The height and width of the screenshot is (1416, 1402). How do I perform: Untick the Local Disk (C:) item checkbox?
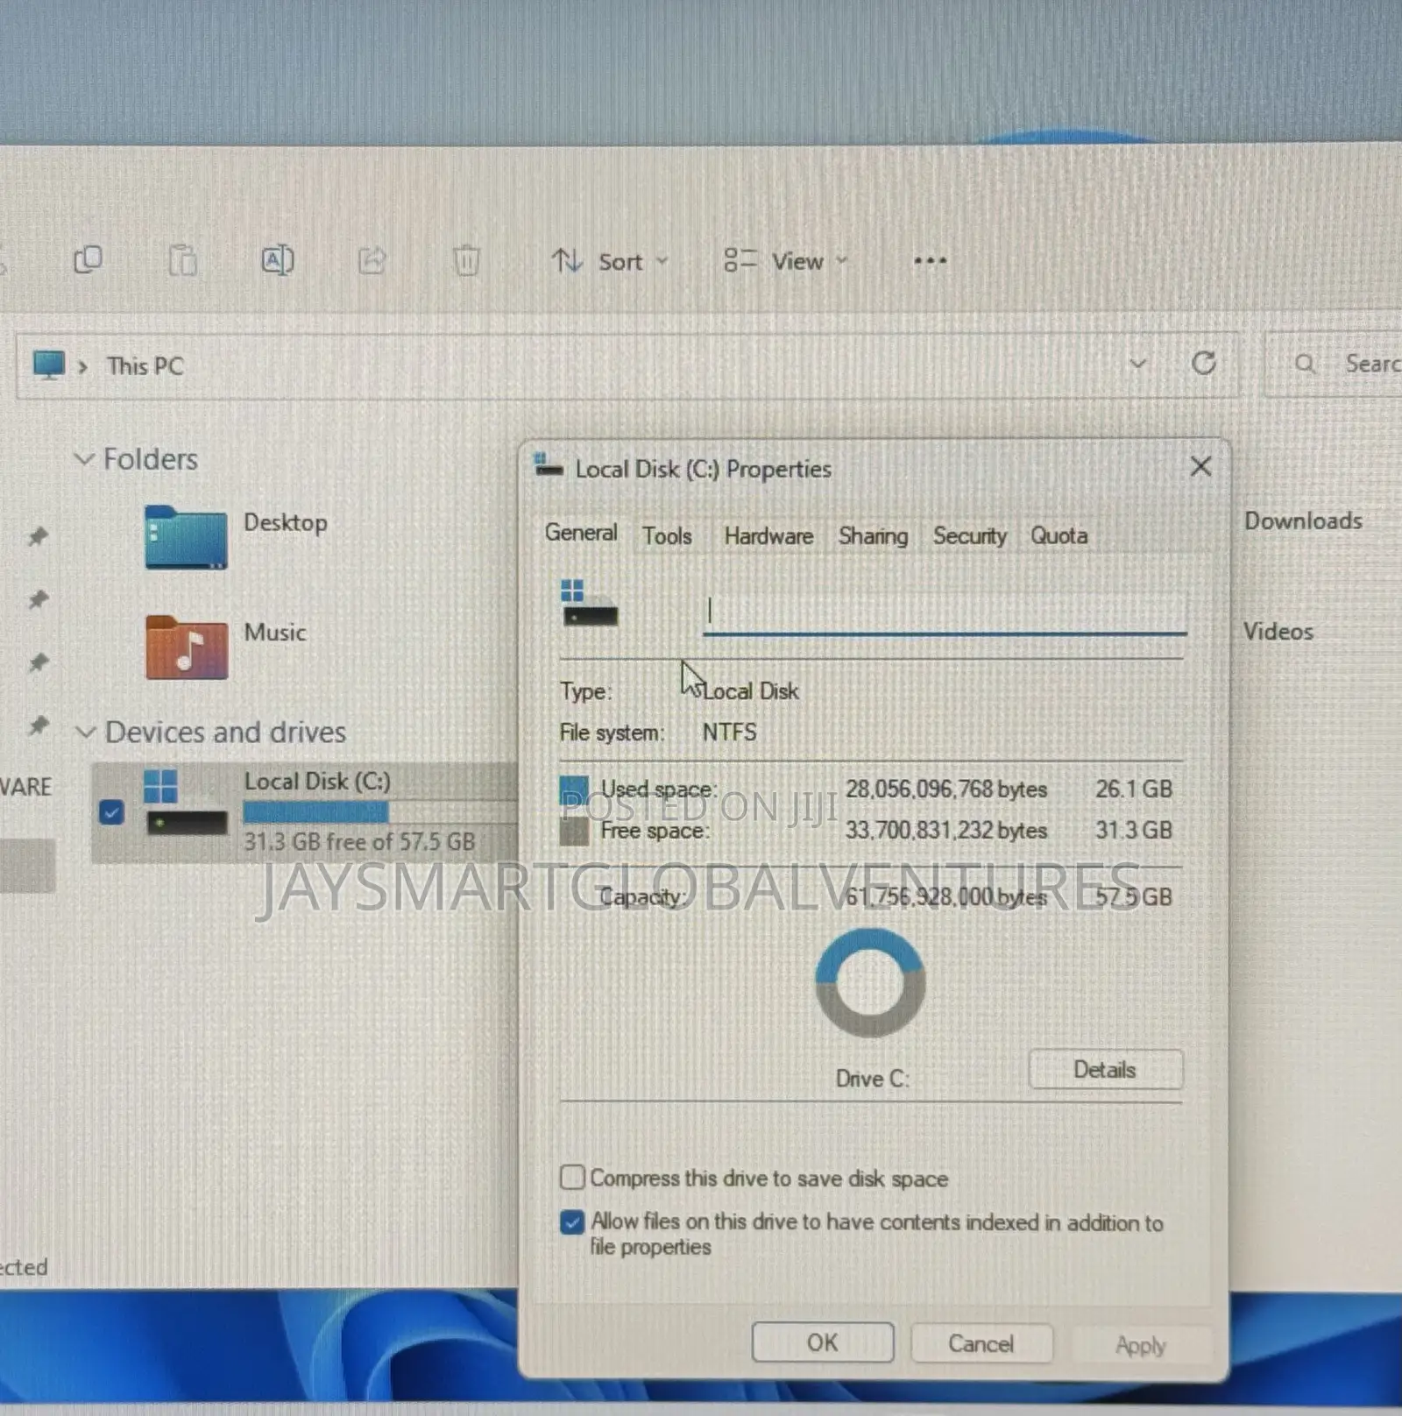point(111,812)
